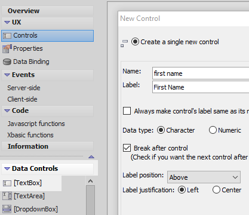Click the Properties icon in the sidebar
The width and height of the screenshot is (249, 215).
coord(7,49)
